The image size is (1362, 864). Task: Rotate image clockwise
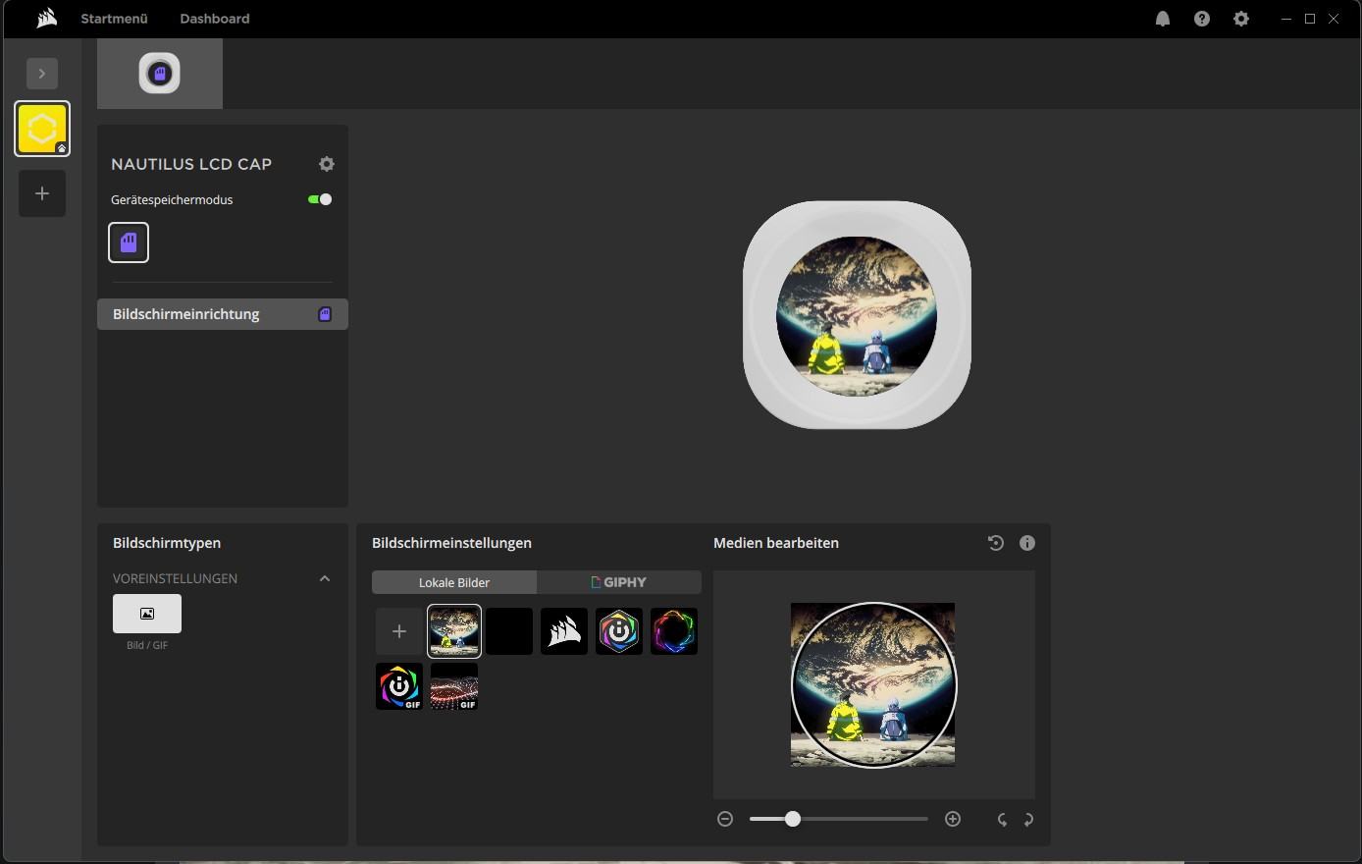click(1028, 819)
